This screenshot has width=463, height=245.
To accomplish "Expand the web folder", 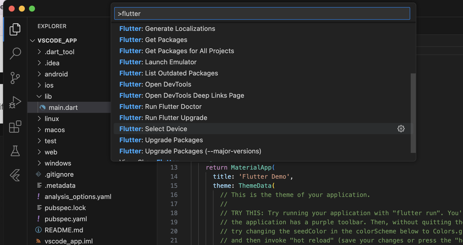I will coord(39,152).
